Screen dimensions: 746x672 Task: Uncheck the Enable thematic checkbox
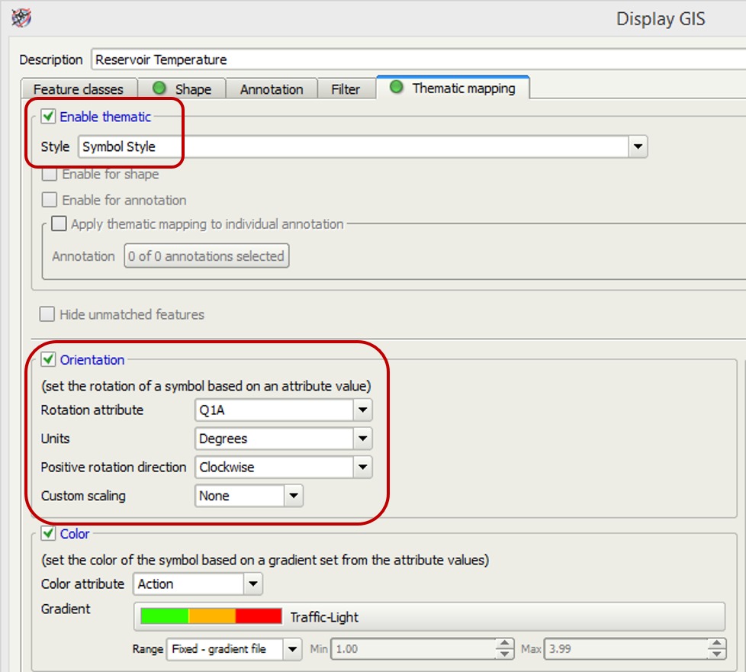pyautogui.click(x=49, y=117)
